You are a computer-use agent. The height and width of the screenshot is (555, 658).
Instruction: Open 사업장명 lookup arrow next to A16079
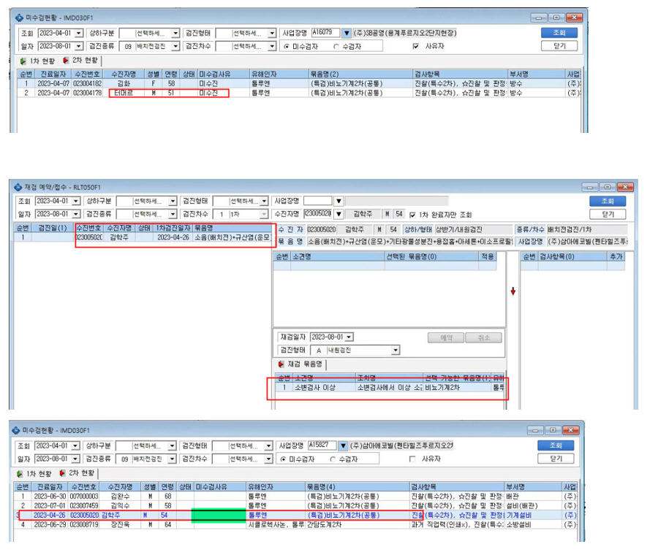coord(347,33)
